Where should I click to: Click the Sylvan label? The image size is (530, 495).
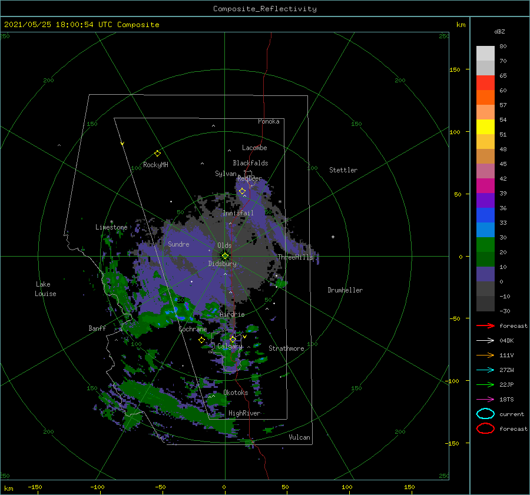pos(226,174)
